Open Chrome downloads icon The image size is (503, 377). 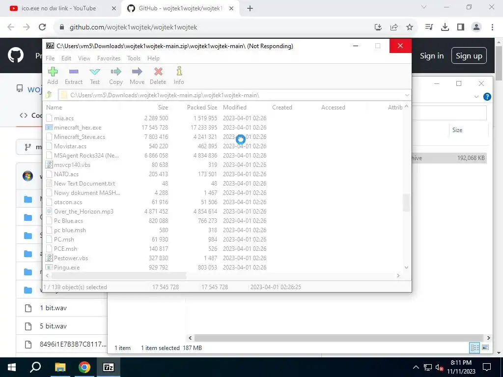click(445, 27)
